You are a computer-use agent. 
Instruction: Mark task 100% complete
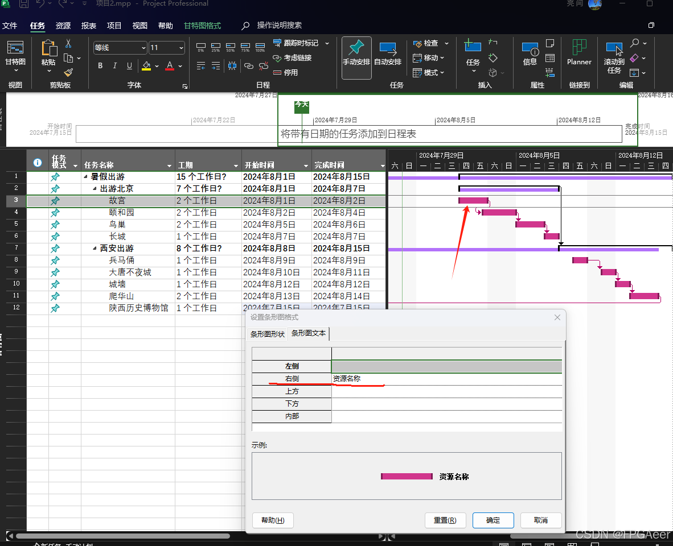point(260,47)
